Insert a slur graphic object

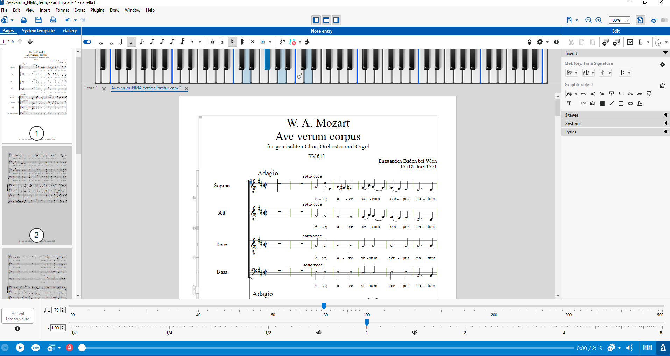[x=584, y=94]
